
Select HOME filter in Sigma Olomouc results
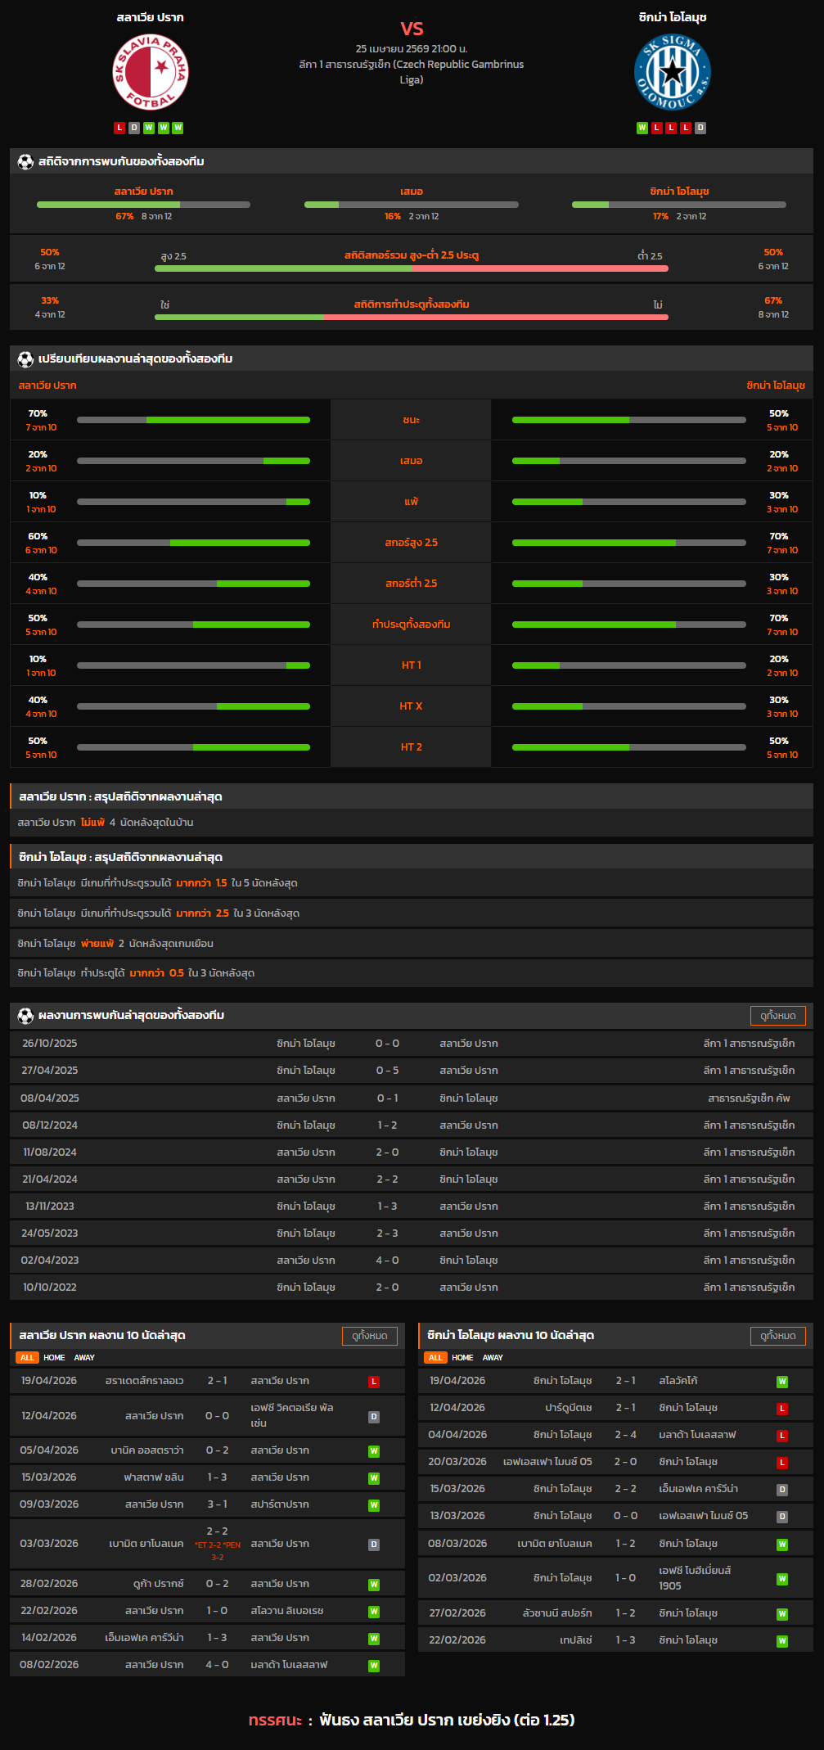(462, 1358)
